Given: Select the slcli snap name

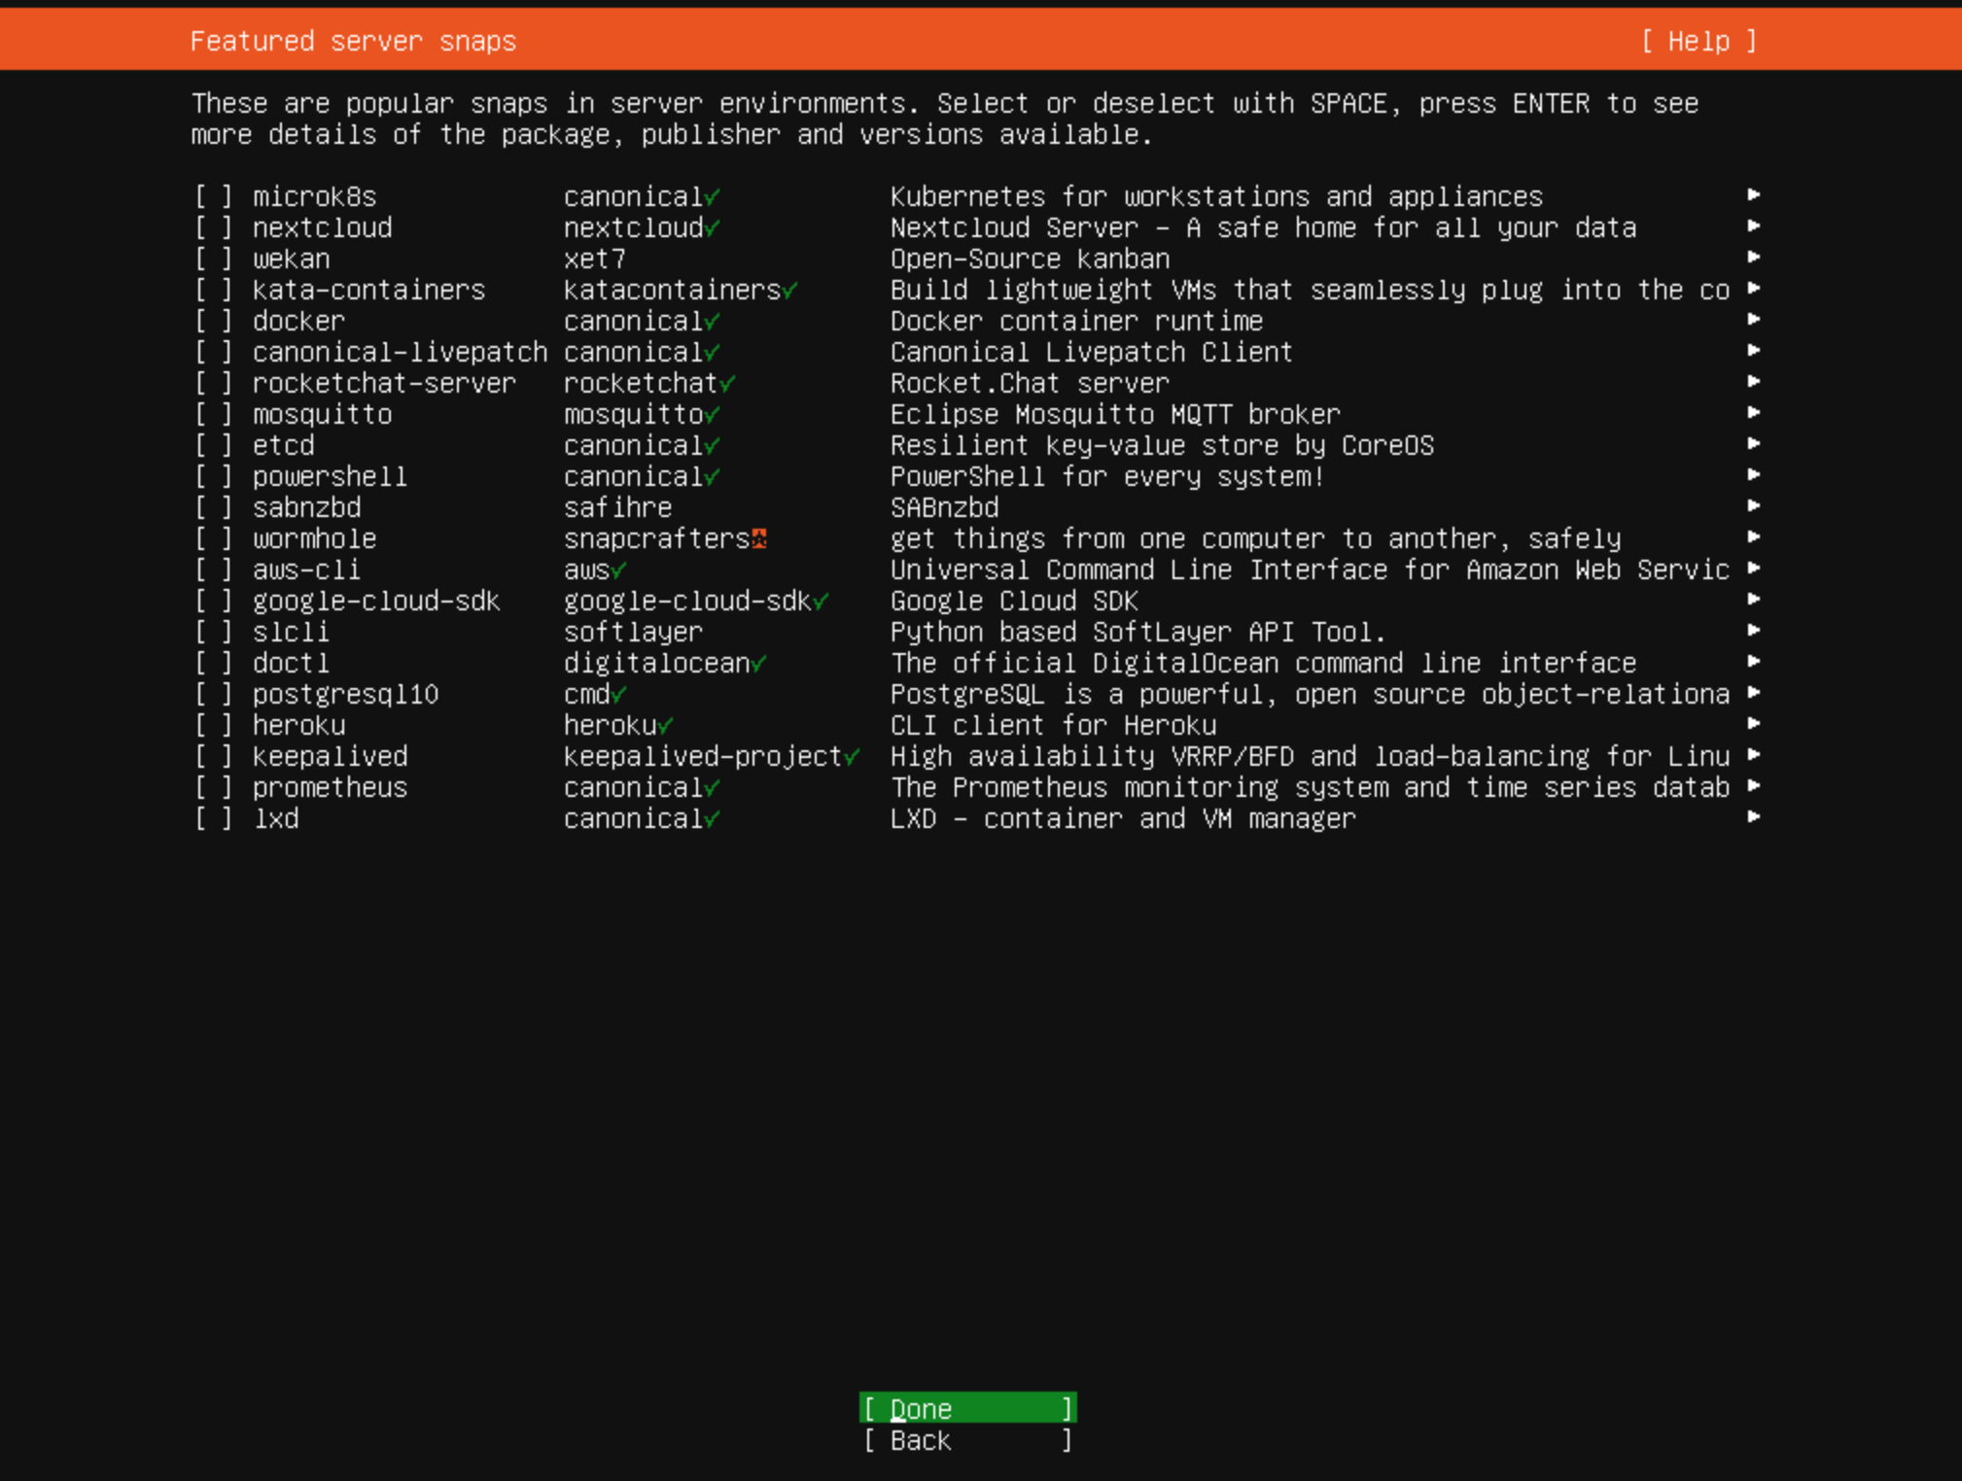Looking at the screenshot, I should point(291,633).
